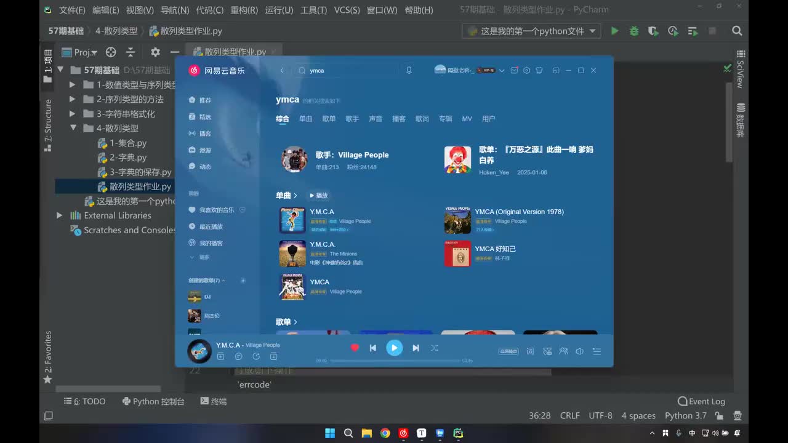Switch NetEase Music to mini mode
Viewport: 788px width, 443px height.
pyautogui.click(x=556, y=70)
